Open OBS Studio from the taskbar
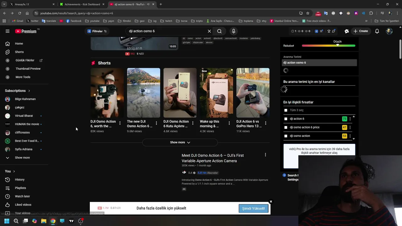The height and width of the screenshot is (226, 402). (x=81, y=221)
